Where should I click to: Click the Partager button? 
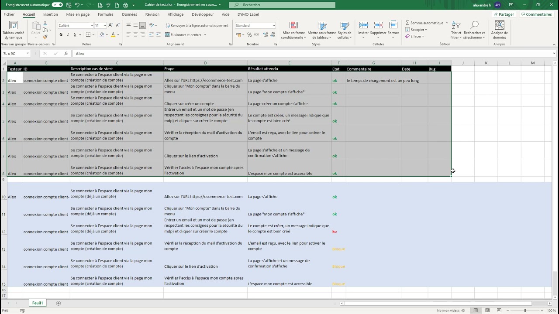[504, 14]
